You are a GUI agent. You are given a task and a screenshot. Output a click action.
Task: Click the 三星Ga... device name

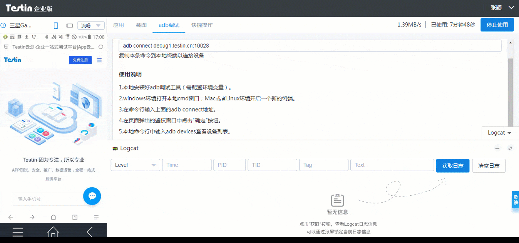point(21,25)
